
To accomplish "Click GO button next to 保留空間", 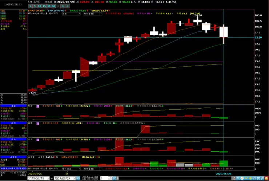I will (114, 178).
